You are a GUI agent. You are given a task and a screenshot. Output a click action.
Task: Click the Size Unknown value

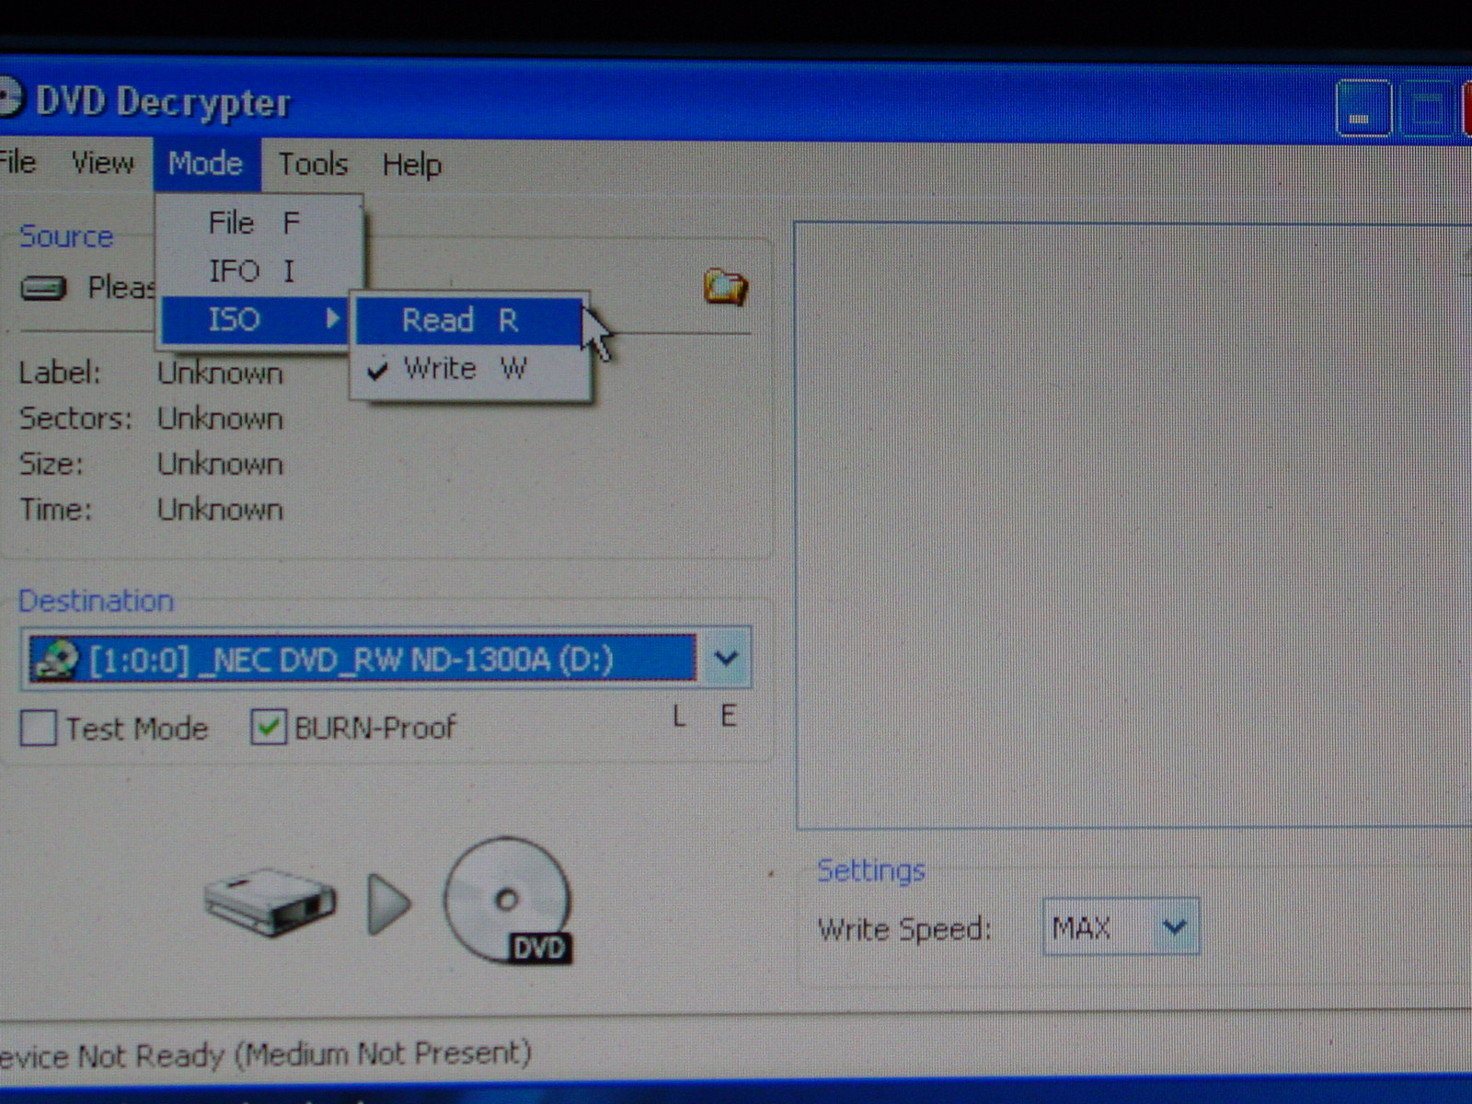220,464
